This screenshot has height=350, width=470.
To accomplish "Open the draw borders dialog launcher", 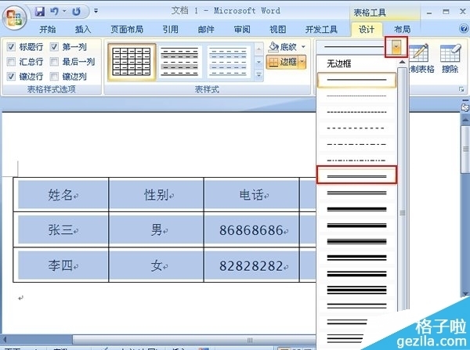I will (461, 89).
